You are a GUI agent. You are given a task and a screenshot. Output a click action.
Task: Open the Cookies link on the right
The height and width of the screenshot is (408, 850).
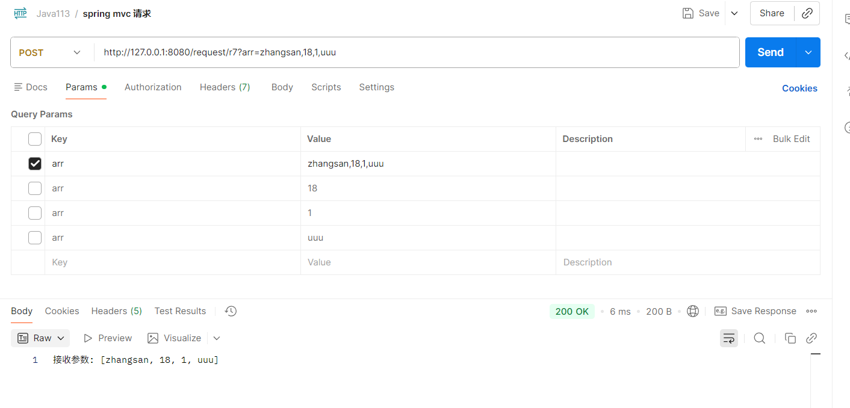799,88
